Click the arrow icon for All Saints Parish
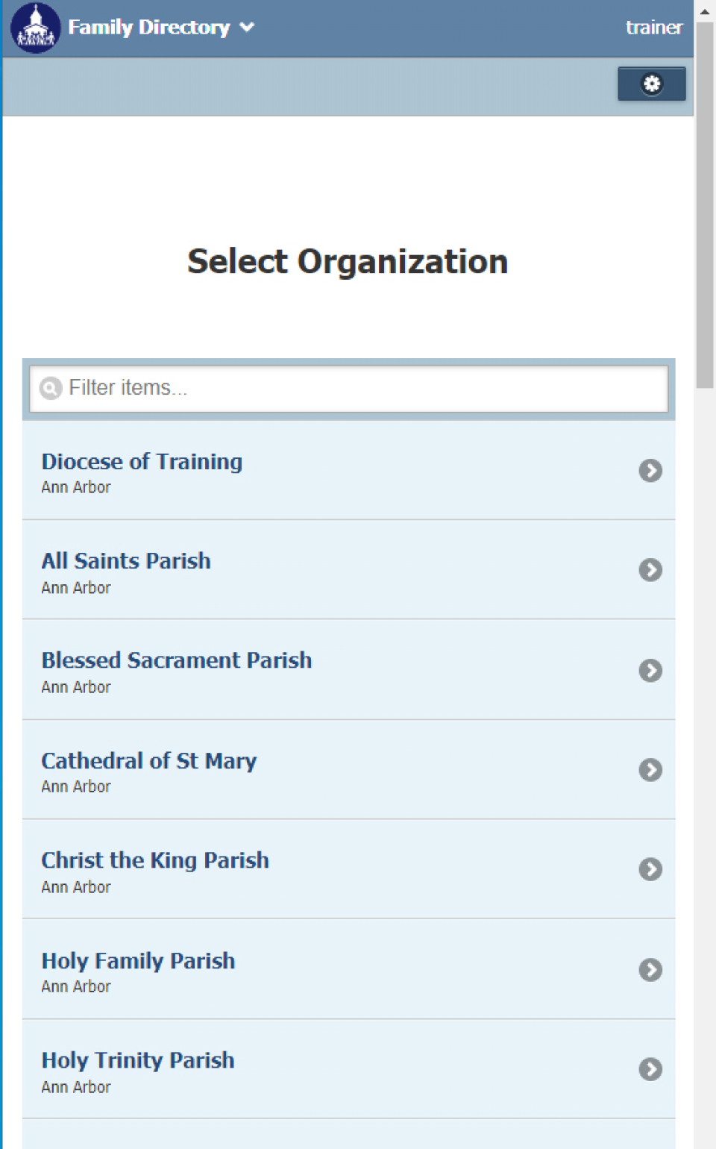The height and width of the screenshot is (1149, 716). tap(650, 570)
